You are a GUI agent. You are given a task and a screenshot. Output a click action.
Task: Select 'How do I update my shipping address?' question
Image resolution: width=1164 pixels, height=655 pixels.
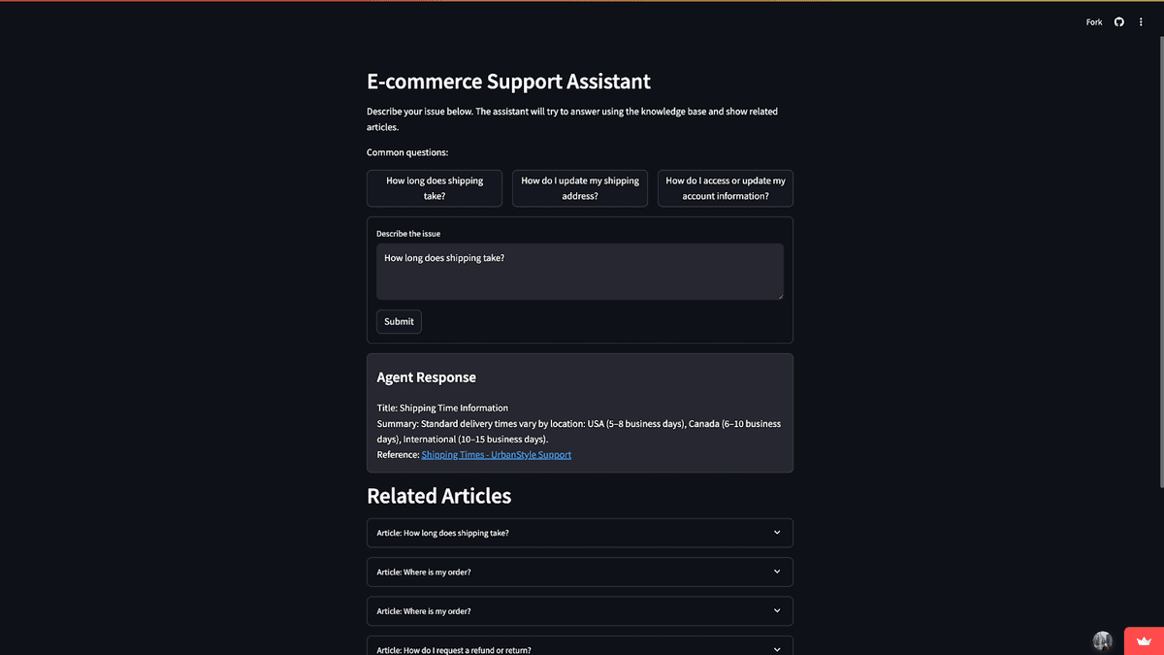(x=580, y=188)
